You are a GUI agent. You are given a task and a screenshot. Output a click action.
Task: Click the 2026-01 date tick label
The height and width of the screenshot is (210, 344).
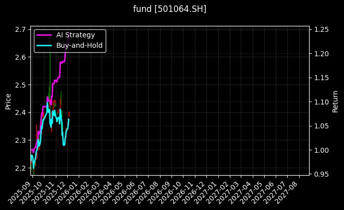[x=67, y=192]
